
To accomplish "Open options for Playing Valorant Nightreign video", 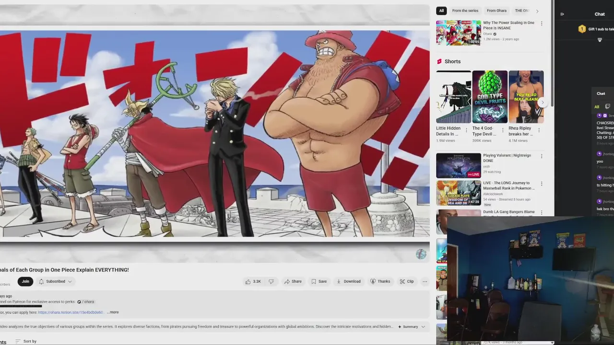I will pos(542,156).
